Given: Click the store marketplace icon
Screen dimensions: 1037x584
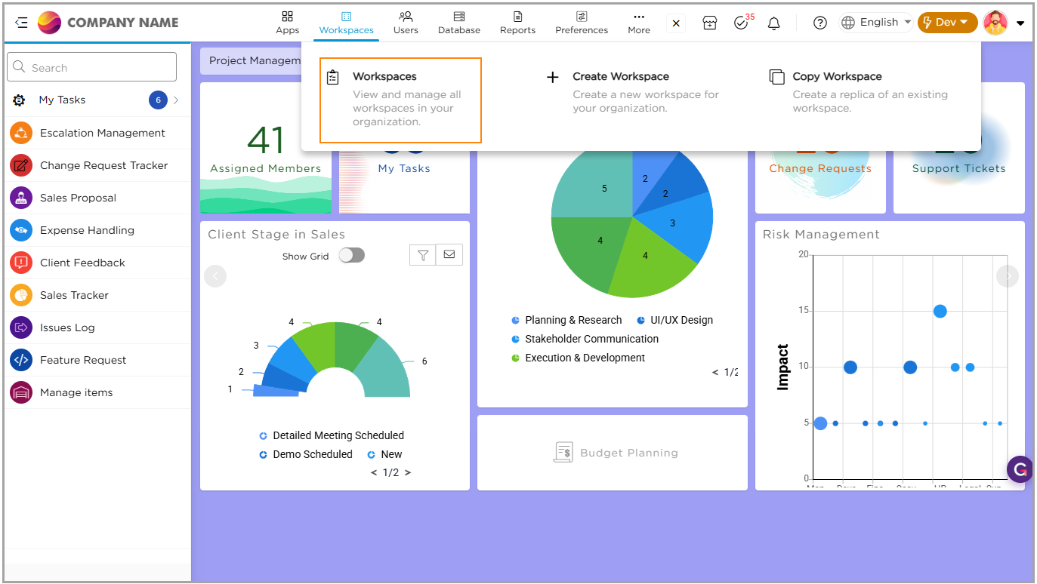Looking at the screenshot, I should pos(709,23).
